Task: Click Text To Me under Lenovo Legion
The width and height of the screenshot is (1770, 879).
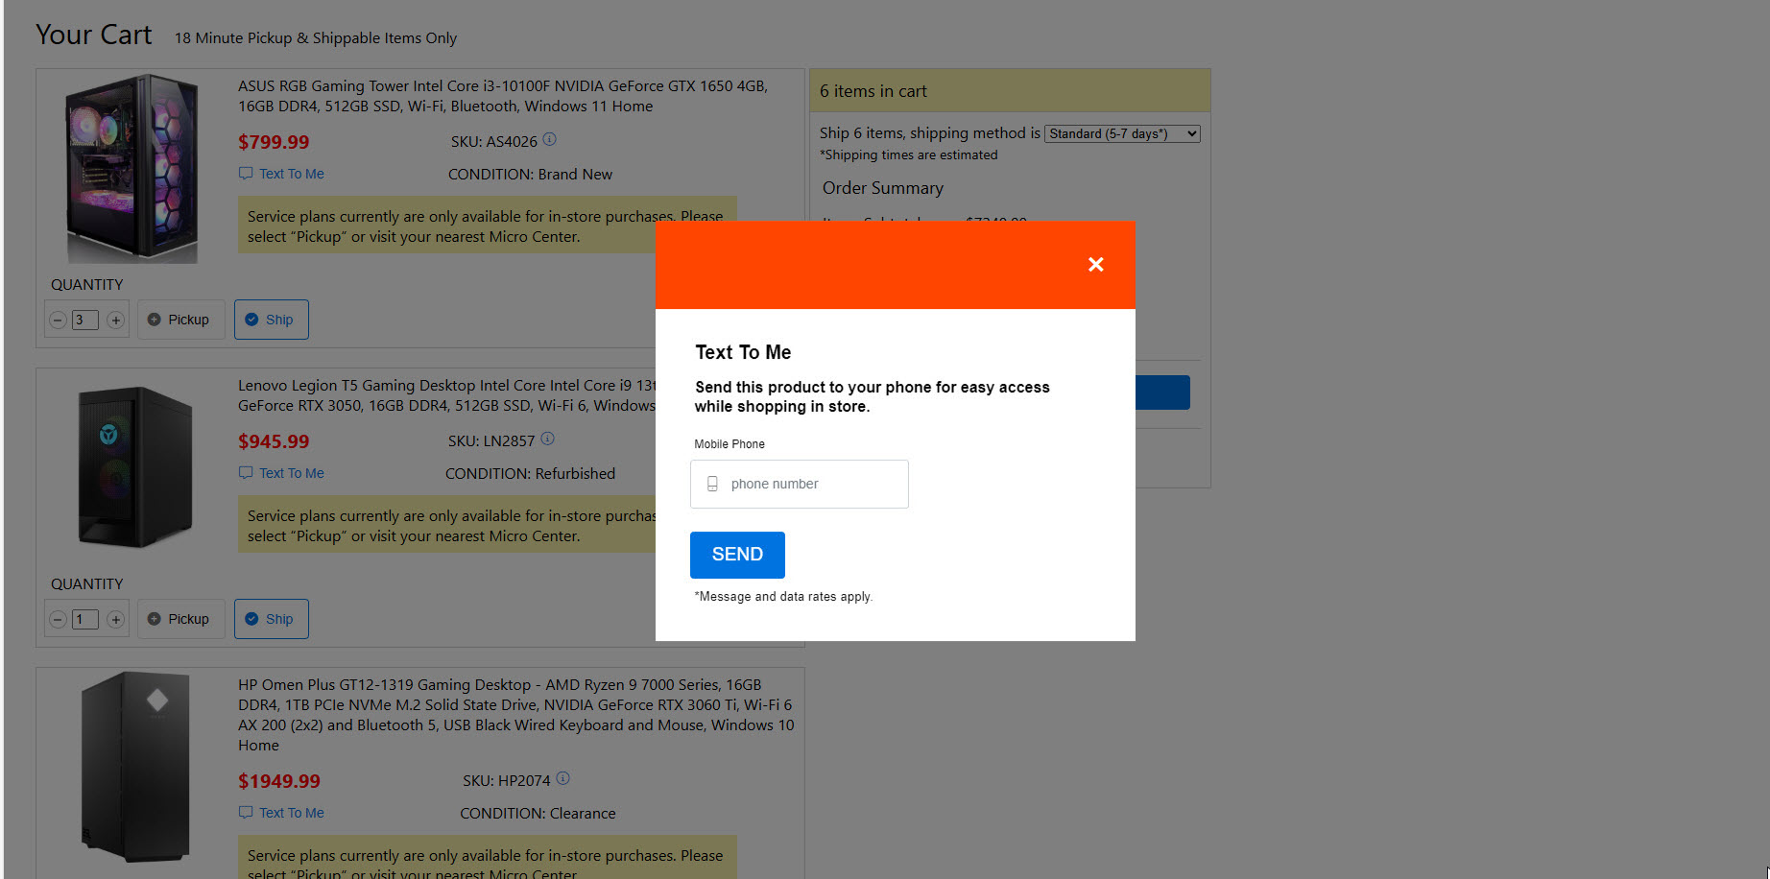Action: [x=291, y=473]
